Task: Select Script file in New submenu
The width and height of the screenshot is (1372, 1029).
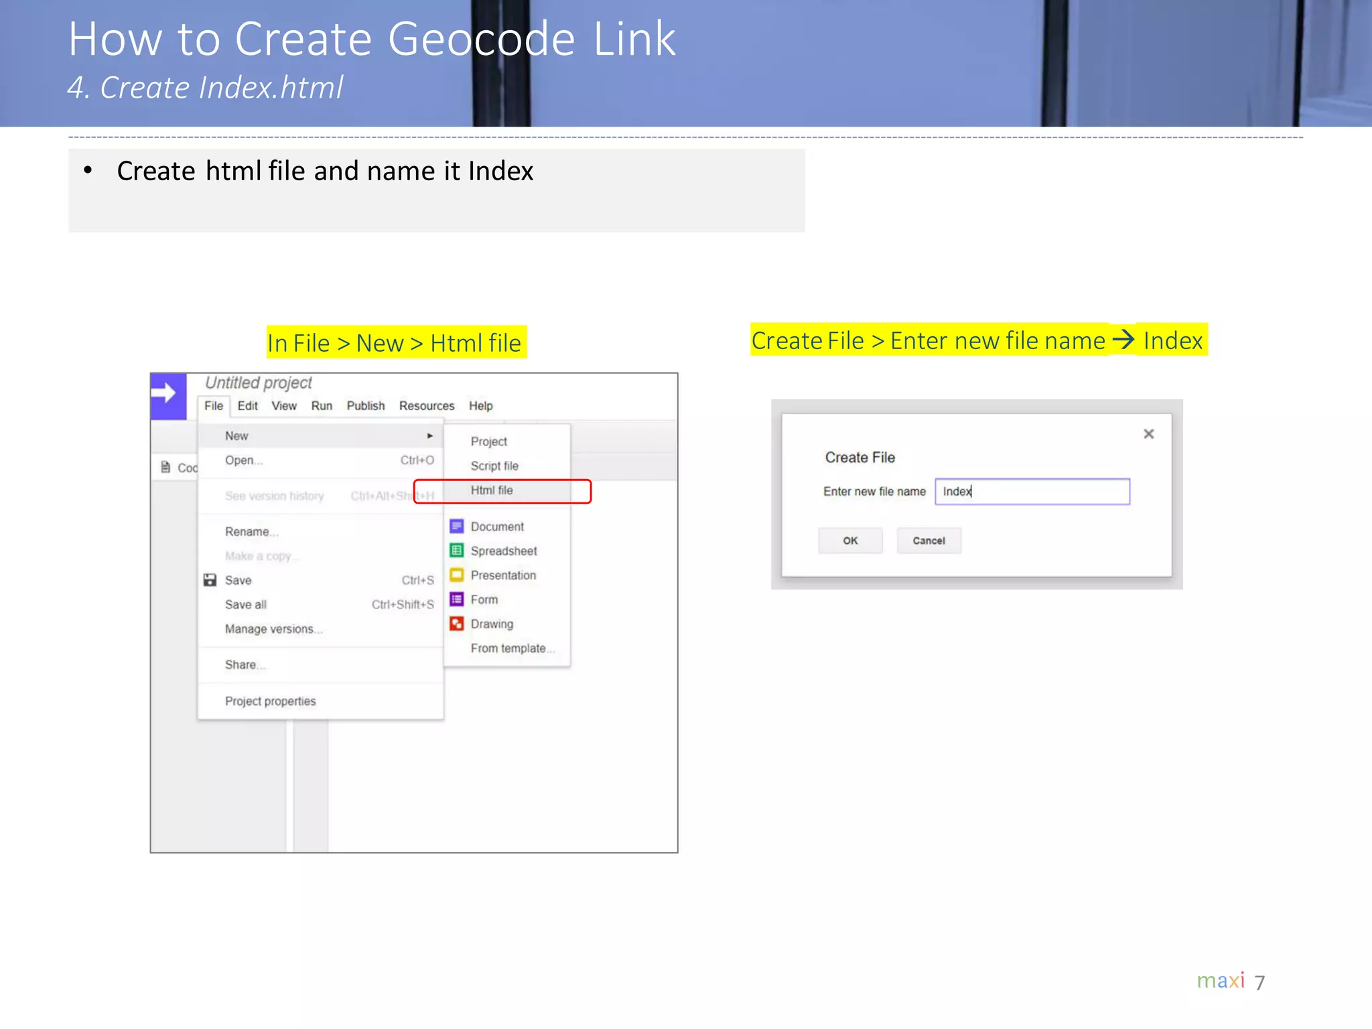Action: [x=507, y=466]
